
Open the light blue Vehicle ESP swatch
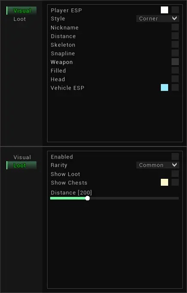pyautogui.click(x=165, y=87)
